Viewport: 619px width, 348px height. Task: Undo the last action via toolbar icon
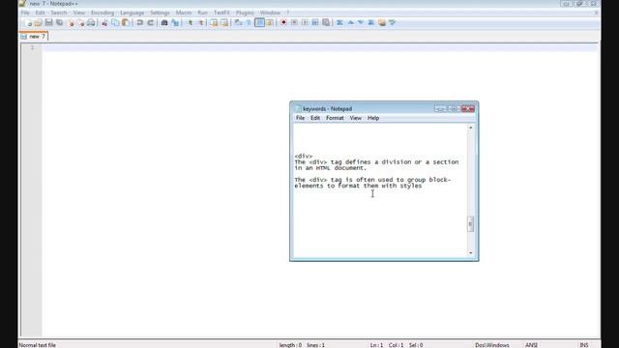point(139,23)
